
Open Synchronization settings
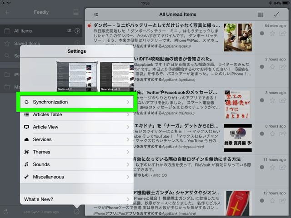tap(77, 102)
